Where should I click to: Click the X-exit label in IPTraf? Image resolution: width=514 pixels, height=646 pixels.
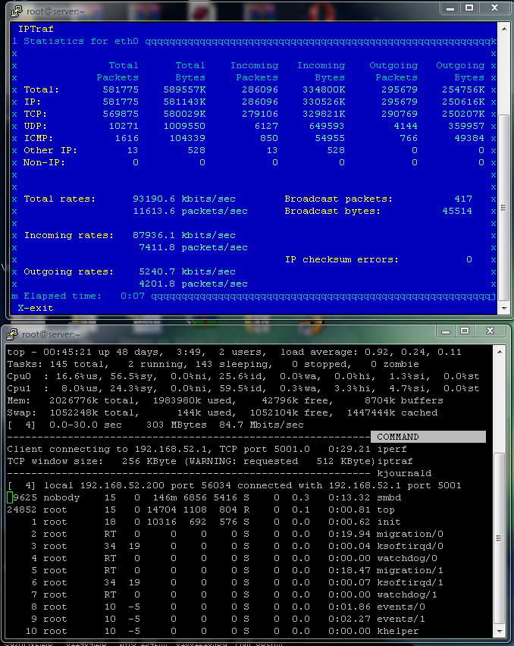pos(36,308)
